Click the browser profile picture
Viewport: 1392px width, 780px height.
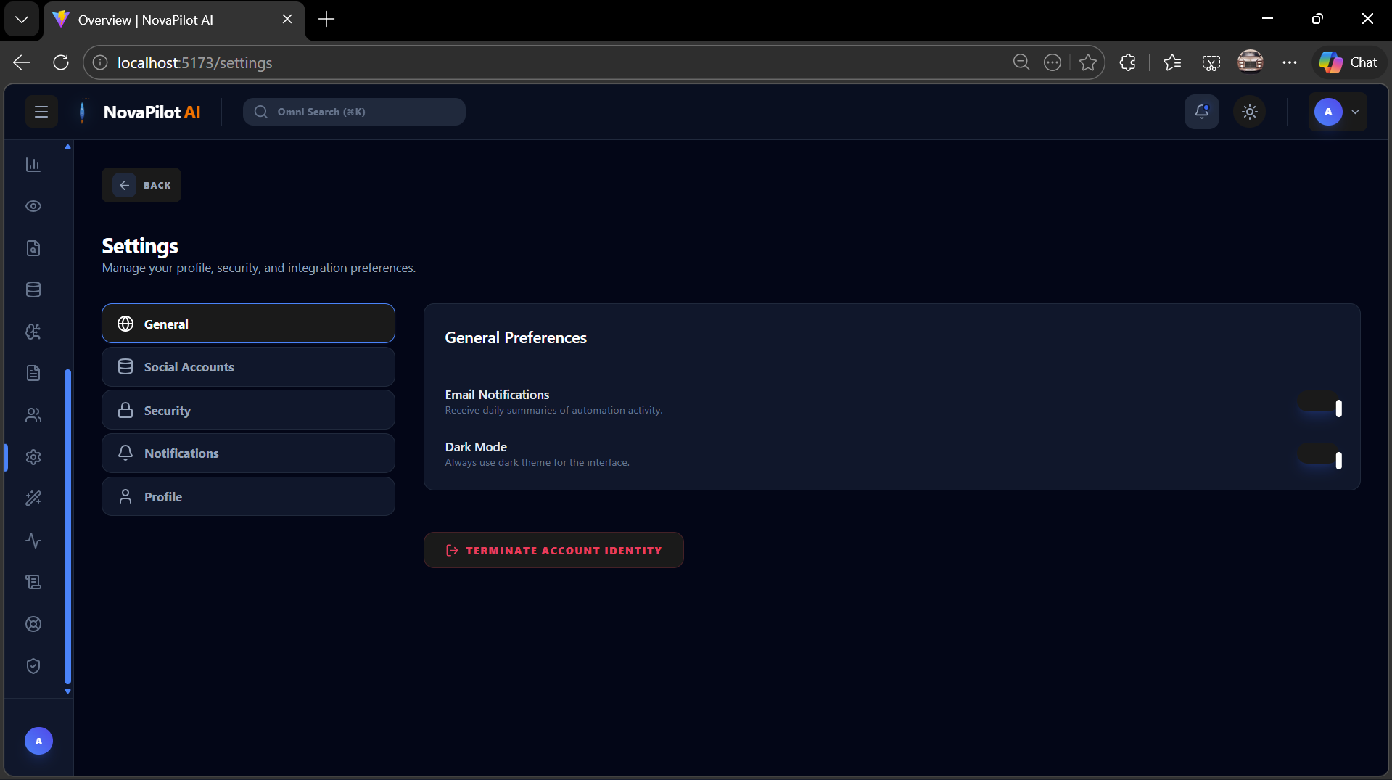[1250, 62]
